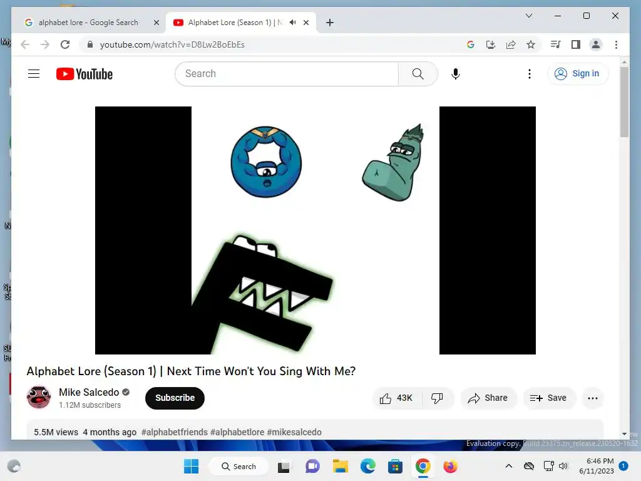Share the Alphabet Lore video
This screenshot has height=481, width=641.
[488, 398]
